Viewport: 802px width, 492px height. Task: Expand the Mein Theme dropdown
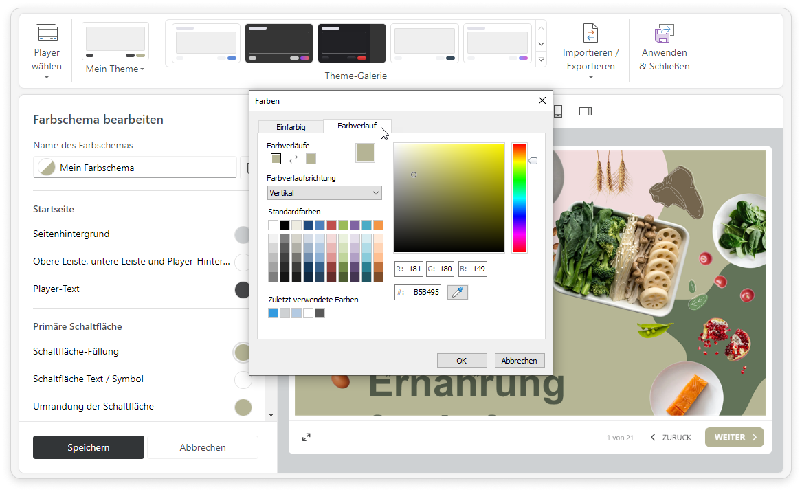coord(115,69)
